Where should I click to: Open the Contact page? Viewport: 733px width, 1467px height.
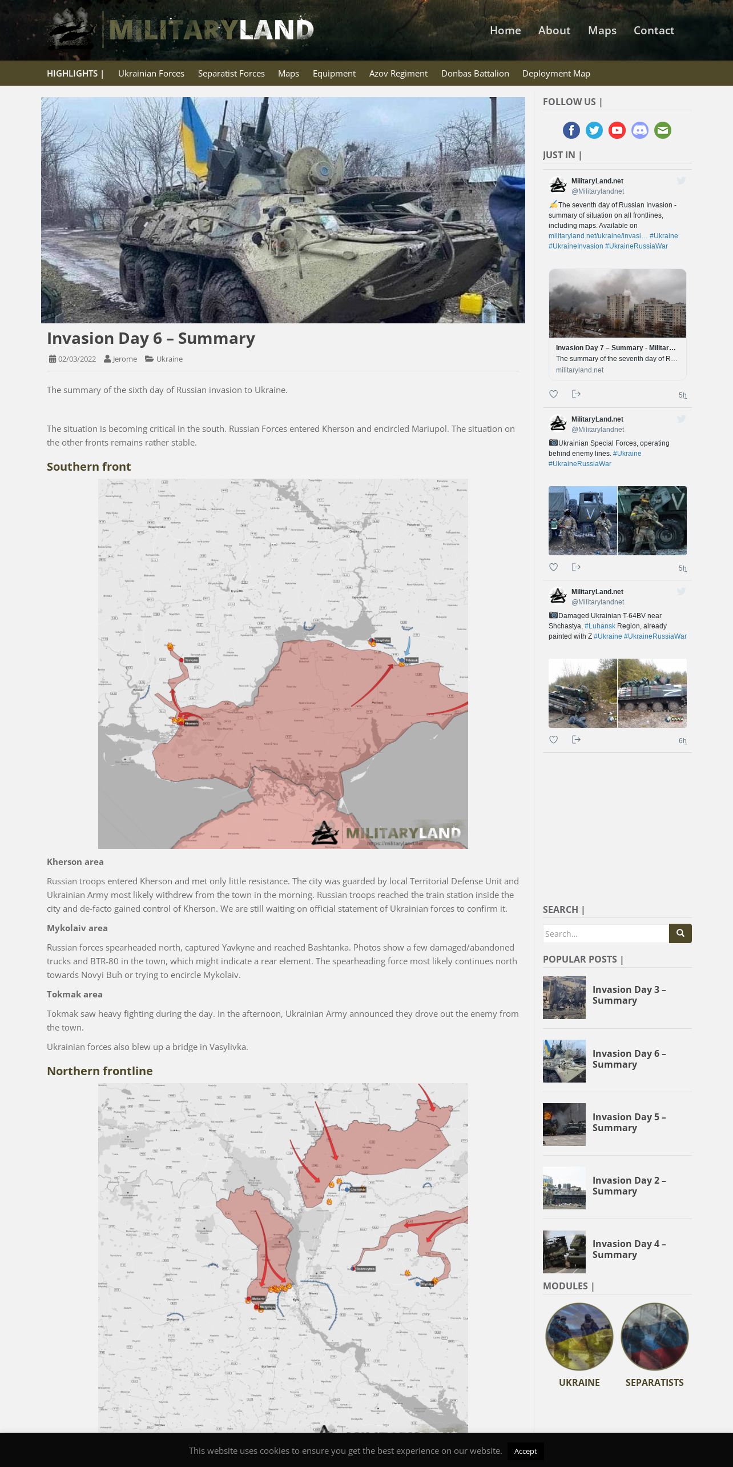coord(654,30)
